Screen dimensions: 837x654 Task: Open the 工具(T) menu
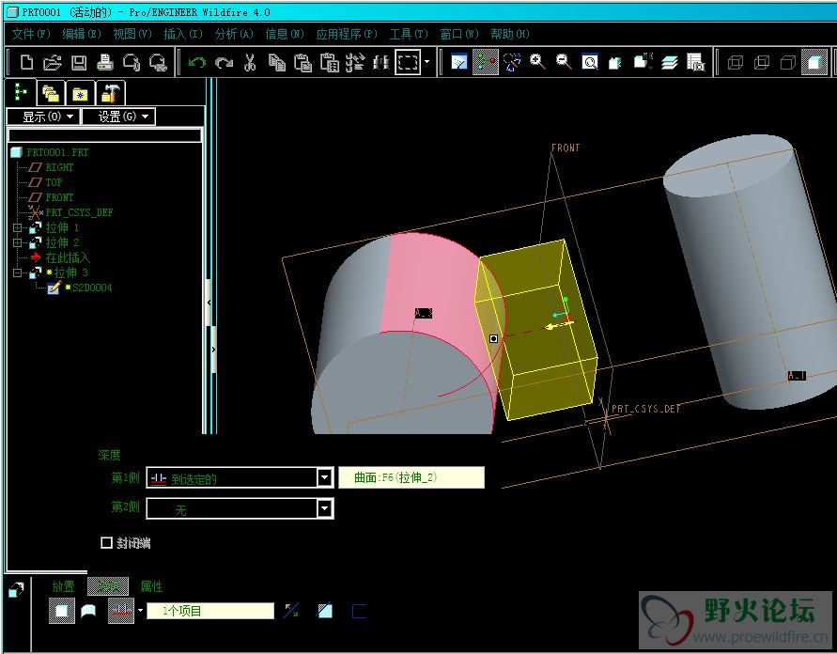pos(409,34)
